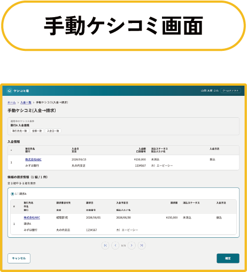Image resolution: width=247 pixels, height=272 pixels.
Task: Go to first page of candidates
Action: (105, 245)
